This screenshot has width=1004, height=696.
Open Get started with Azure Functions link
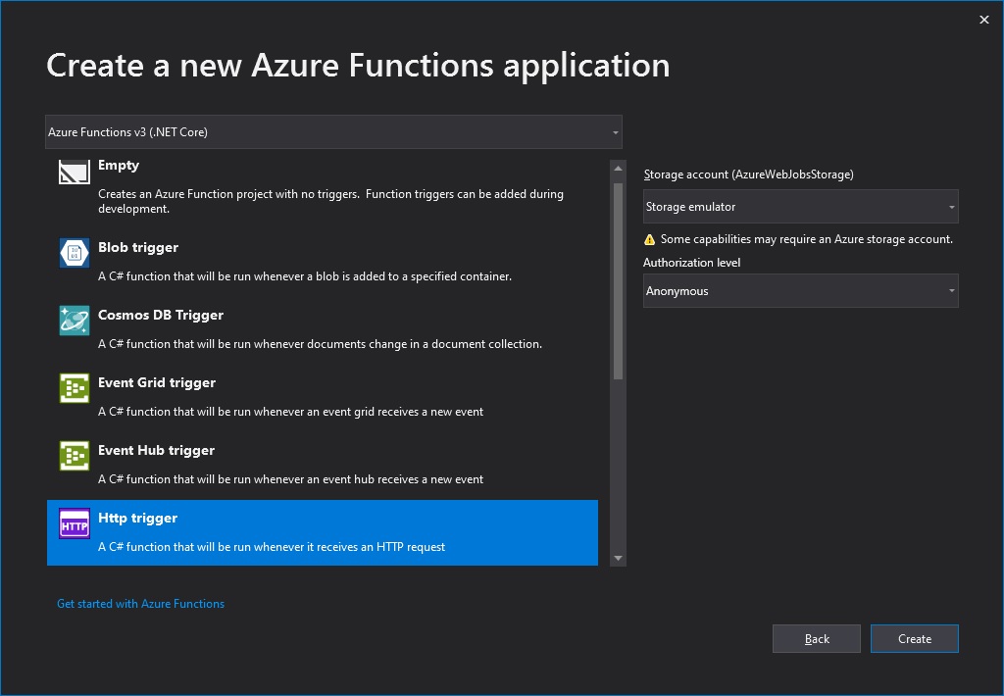pos(140,604)
